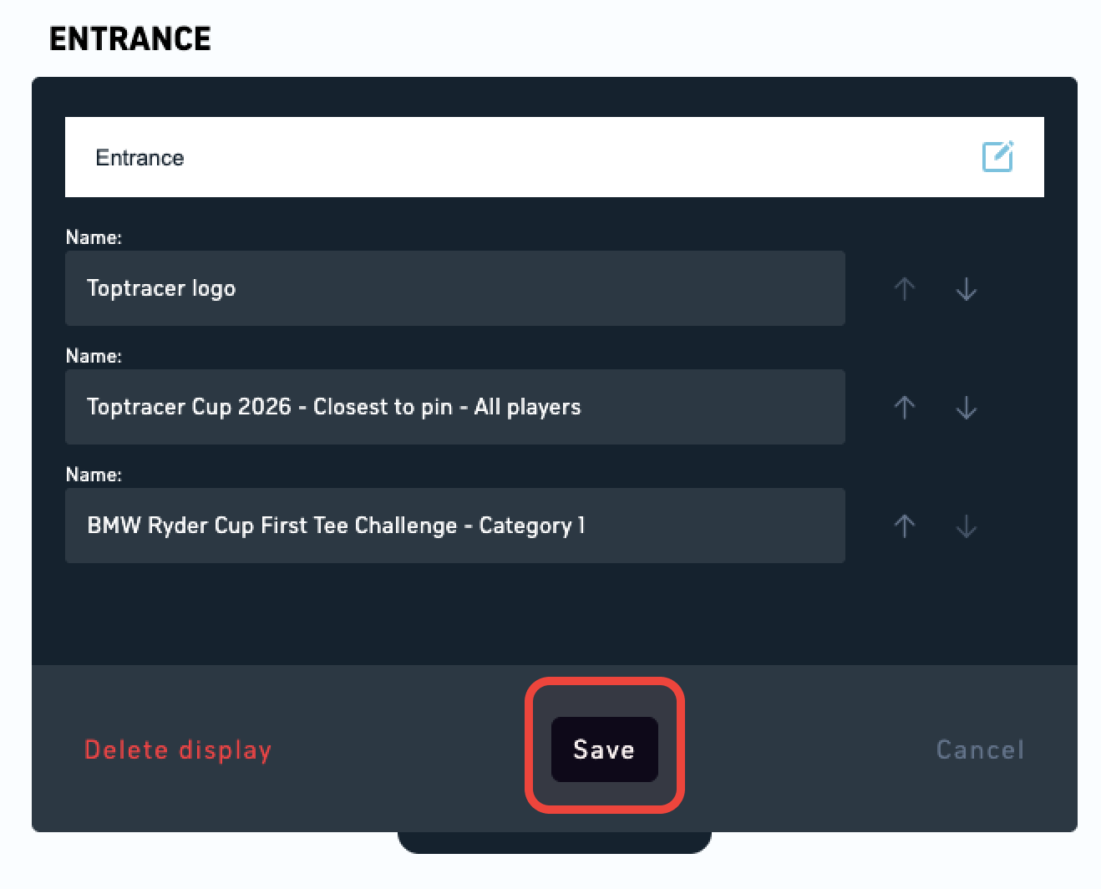The image size is (1101, 889).
Task: Move Toptracer Cup 2026 item down
Action: tap(967, 408)
